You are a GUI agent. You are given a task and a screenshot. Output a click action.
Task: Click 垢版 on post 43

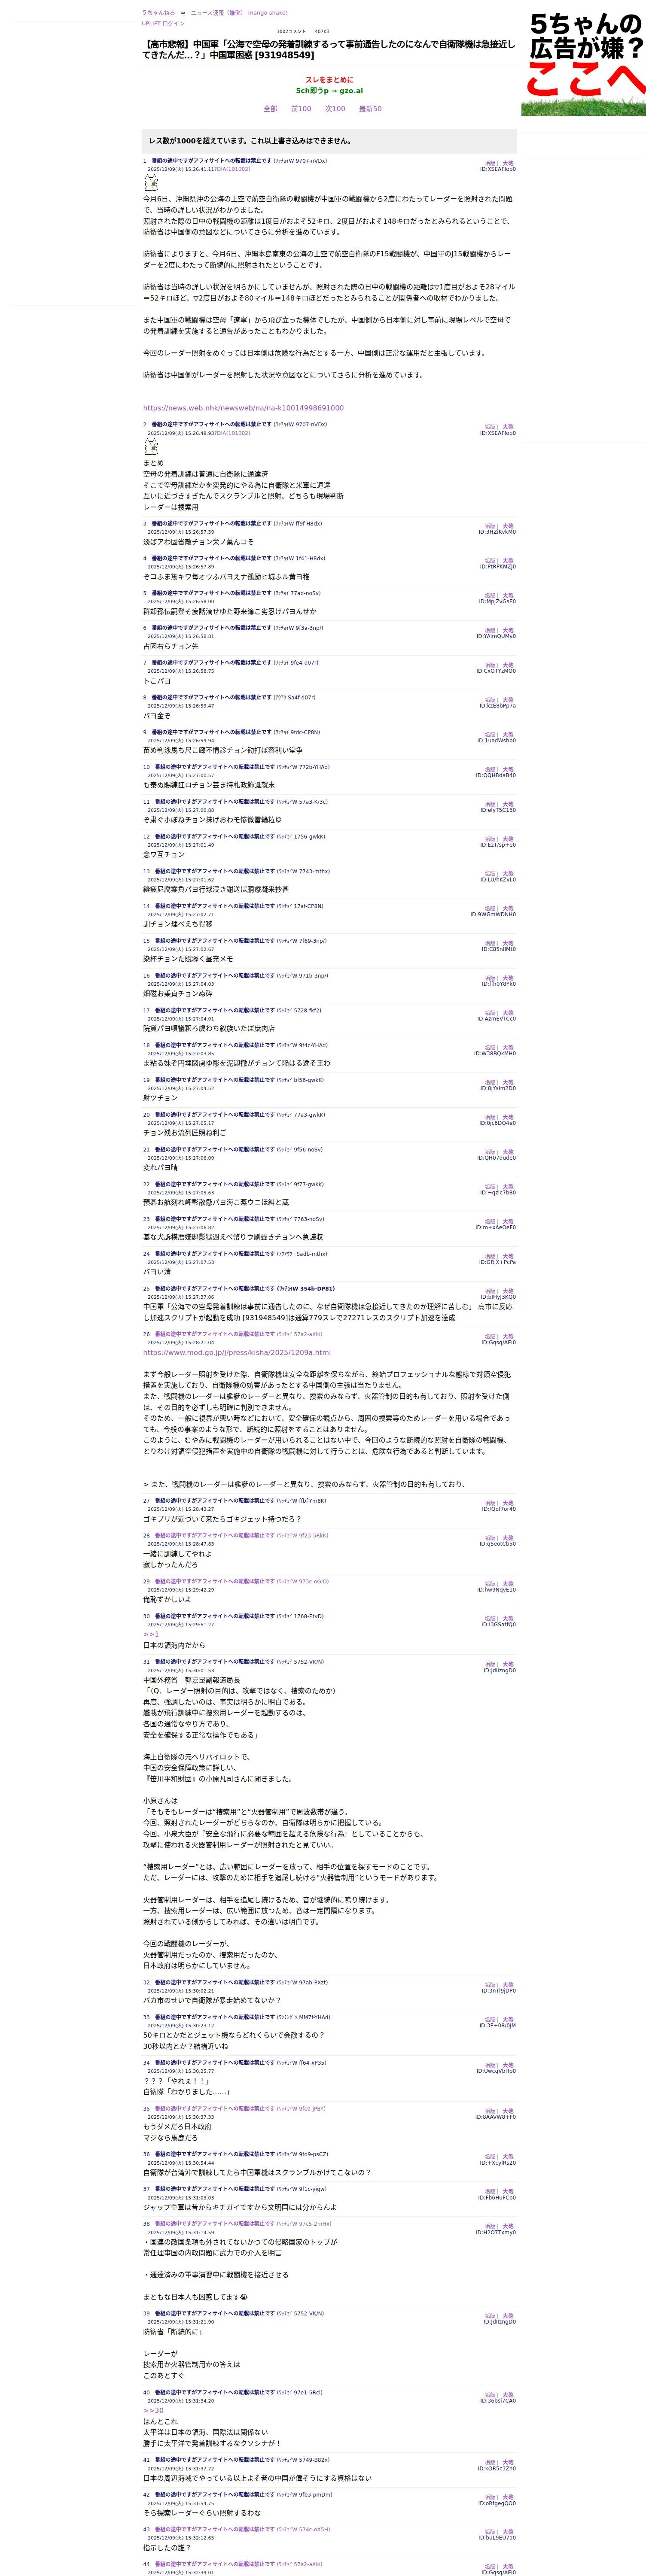pyautogui.click(x=490, y=2532)
